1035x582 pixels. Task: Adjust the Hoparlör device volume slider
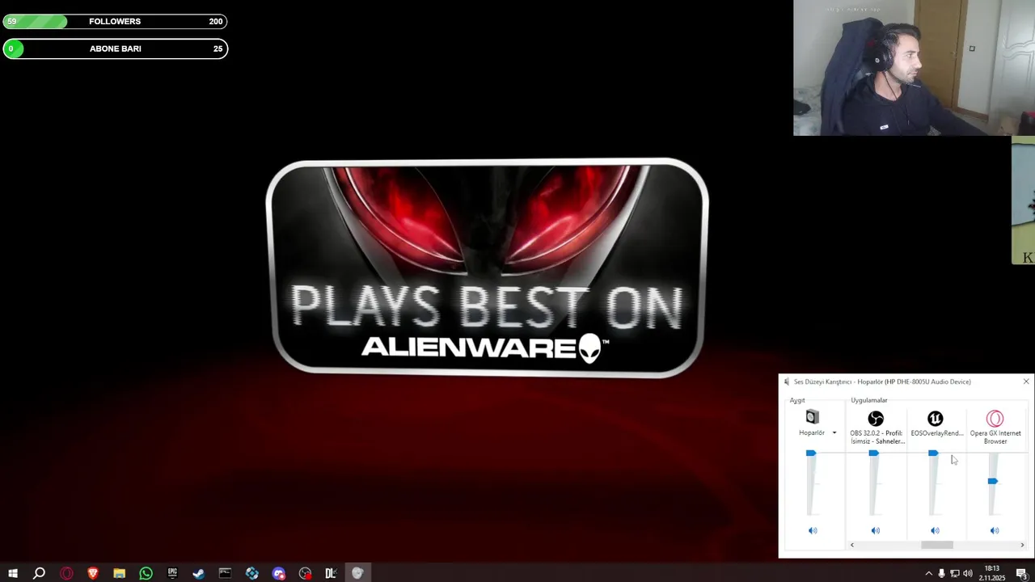coord(811,453)
